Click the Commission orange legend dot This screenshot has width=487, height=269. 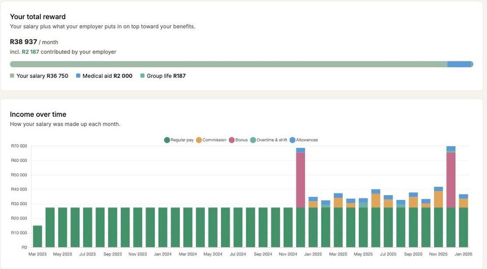click(199, 140)
